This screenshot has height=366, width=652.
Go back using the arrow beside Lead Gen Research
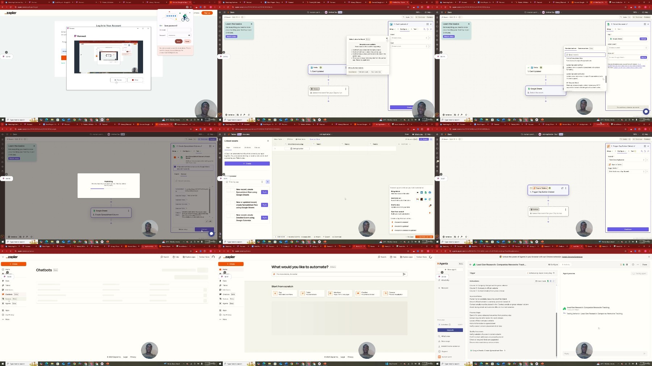click(x=470, y=265)
